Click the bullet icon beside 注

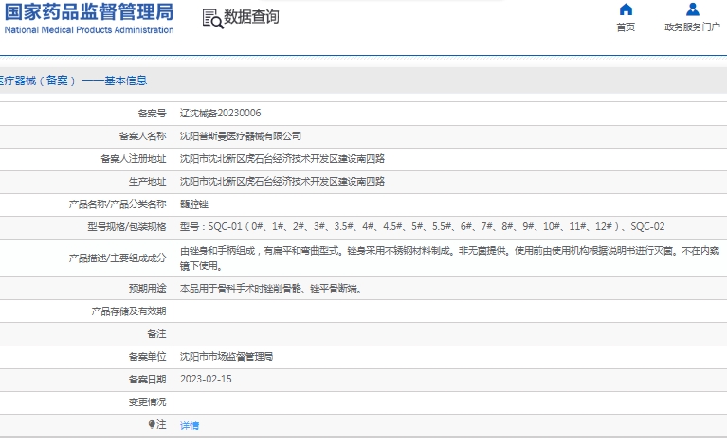coord(151,424)
